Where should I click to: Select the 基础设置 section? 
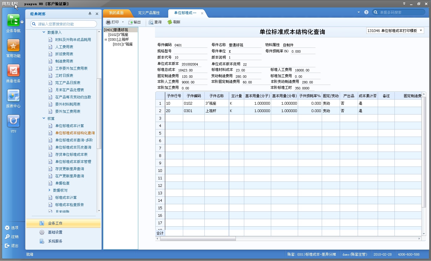63,232
